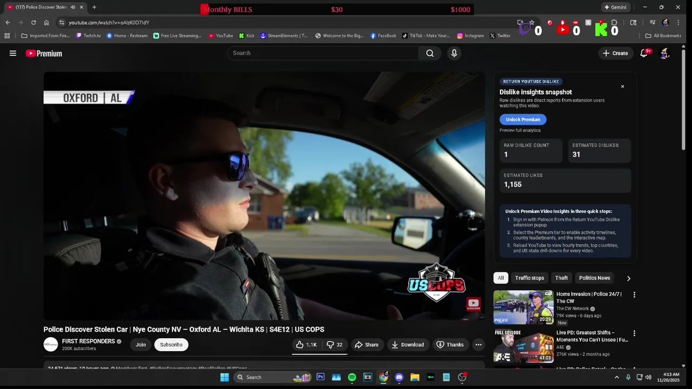Screen dimensions: 692x389
Task: Open the YouTube account avatar menu
Action: 665,53
